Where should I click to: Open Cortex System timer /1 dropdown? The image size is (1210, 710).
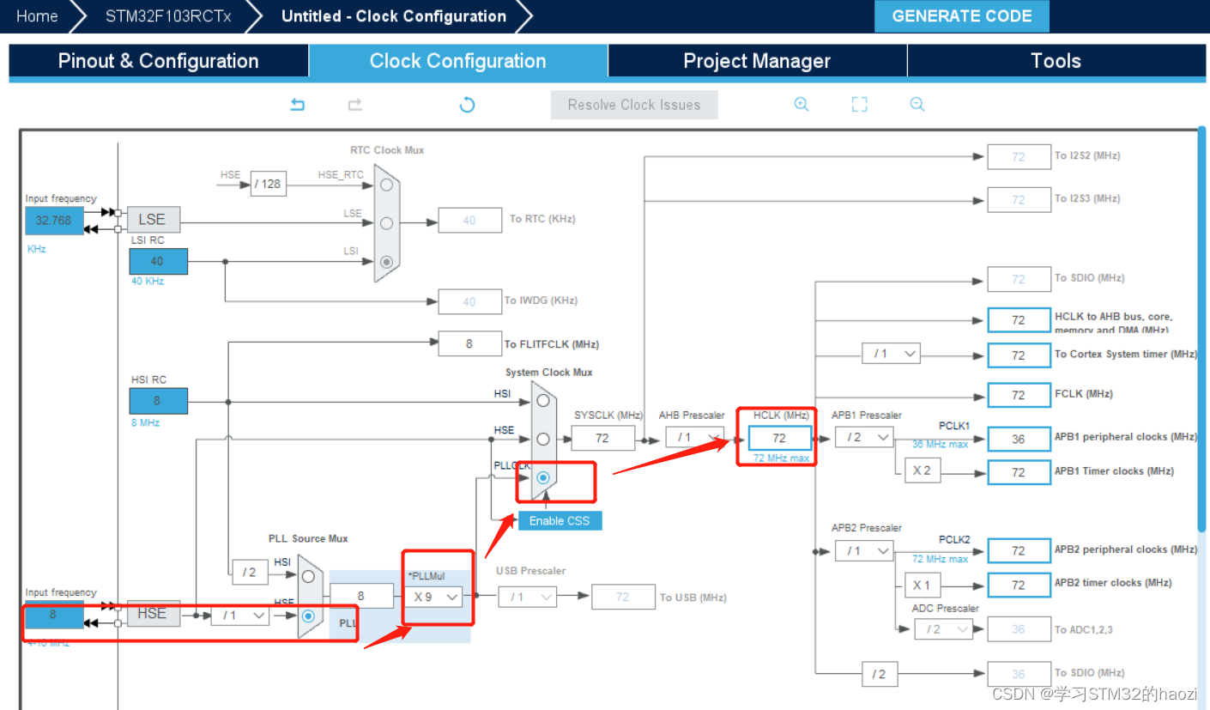click(x=891, y=353)
